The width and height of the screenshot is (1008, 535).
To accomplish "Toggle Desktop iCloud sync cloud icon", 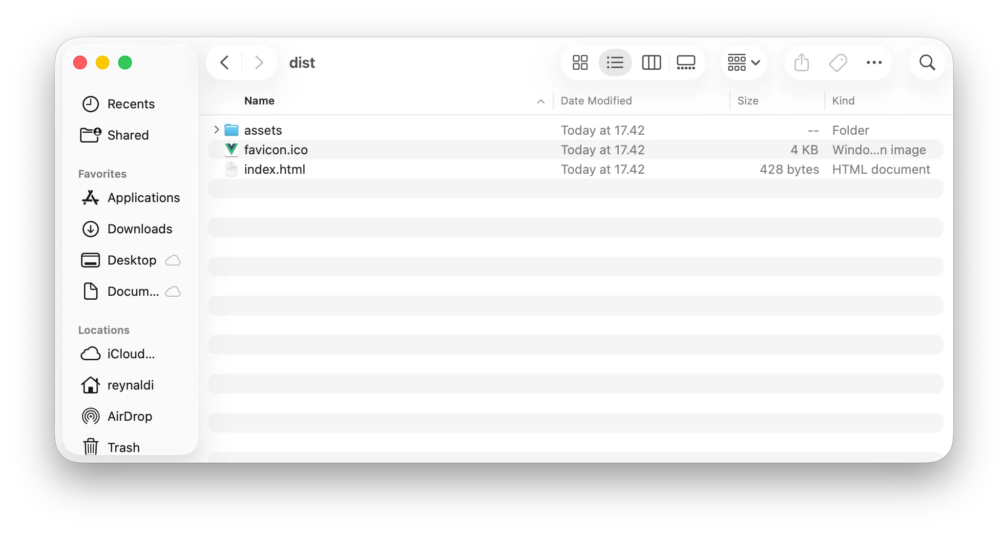I will pos(173,260).
